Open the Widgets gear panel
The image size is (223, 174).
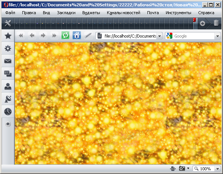tap(8, 48)
